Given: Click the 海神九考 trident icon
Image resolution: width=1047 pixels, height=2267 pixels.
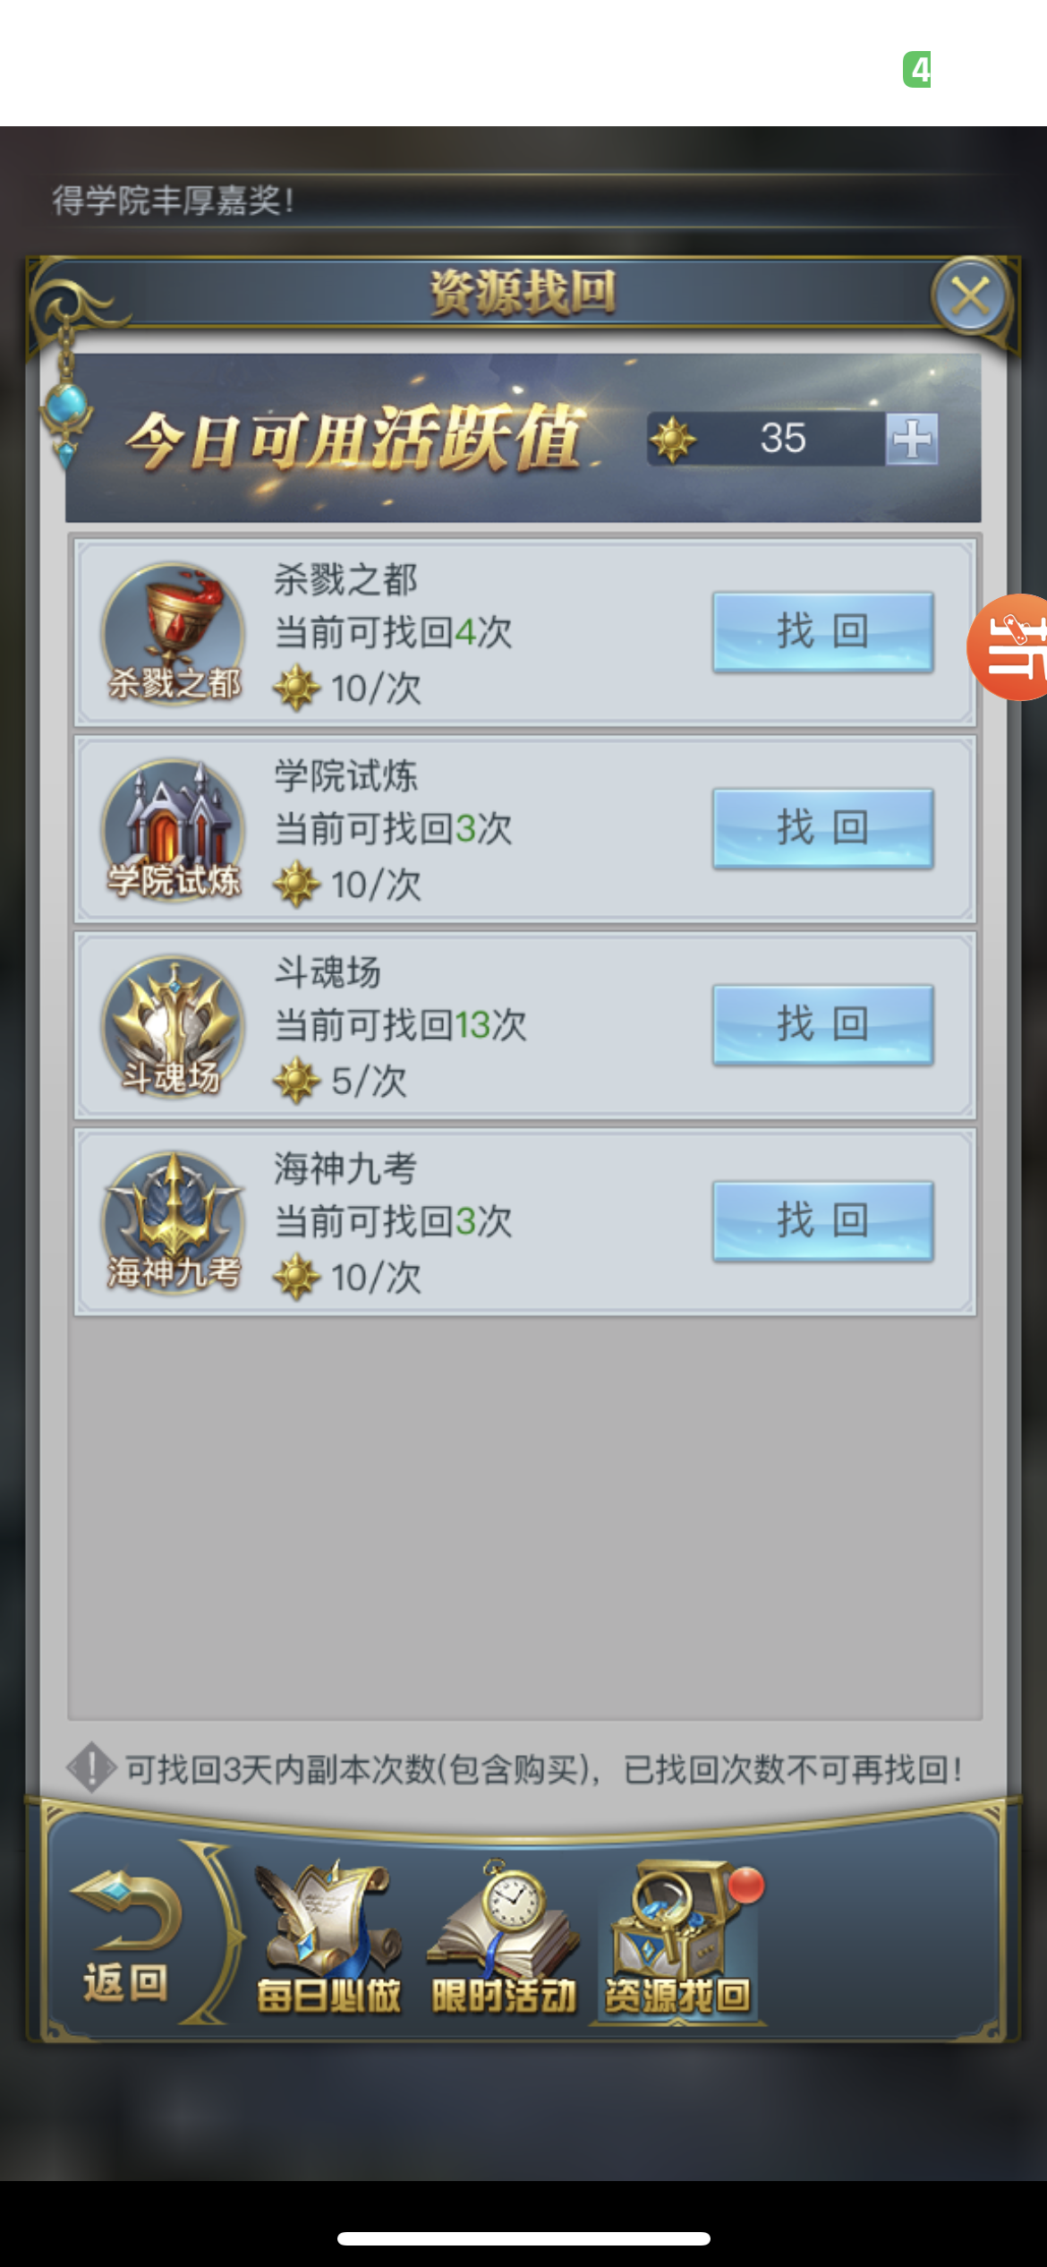Looking at the screenshot, I should [174, 1221].
